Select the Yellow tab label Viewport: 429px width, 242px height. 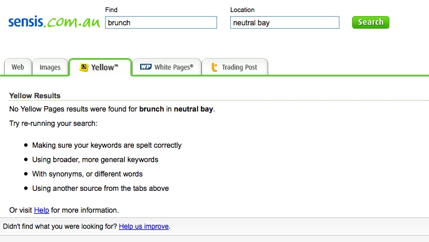[105, 67]
